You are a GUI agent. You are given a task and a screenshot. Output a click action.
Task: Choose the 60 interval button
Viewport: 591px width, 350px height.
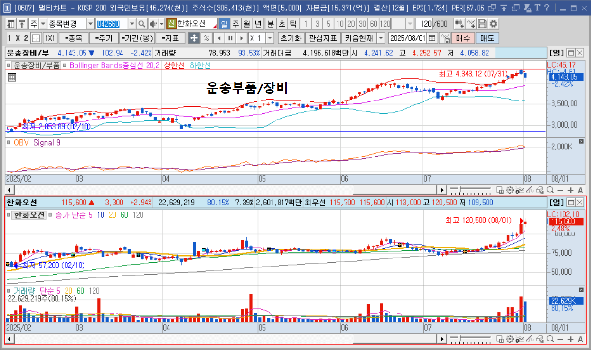pyautogui.click(x=374, y=24)
